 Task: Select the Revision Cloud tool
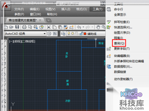click(x=4, y=80)
